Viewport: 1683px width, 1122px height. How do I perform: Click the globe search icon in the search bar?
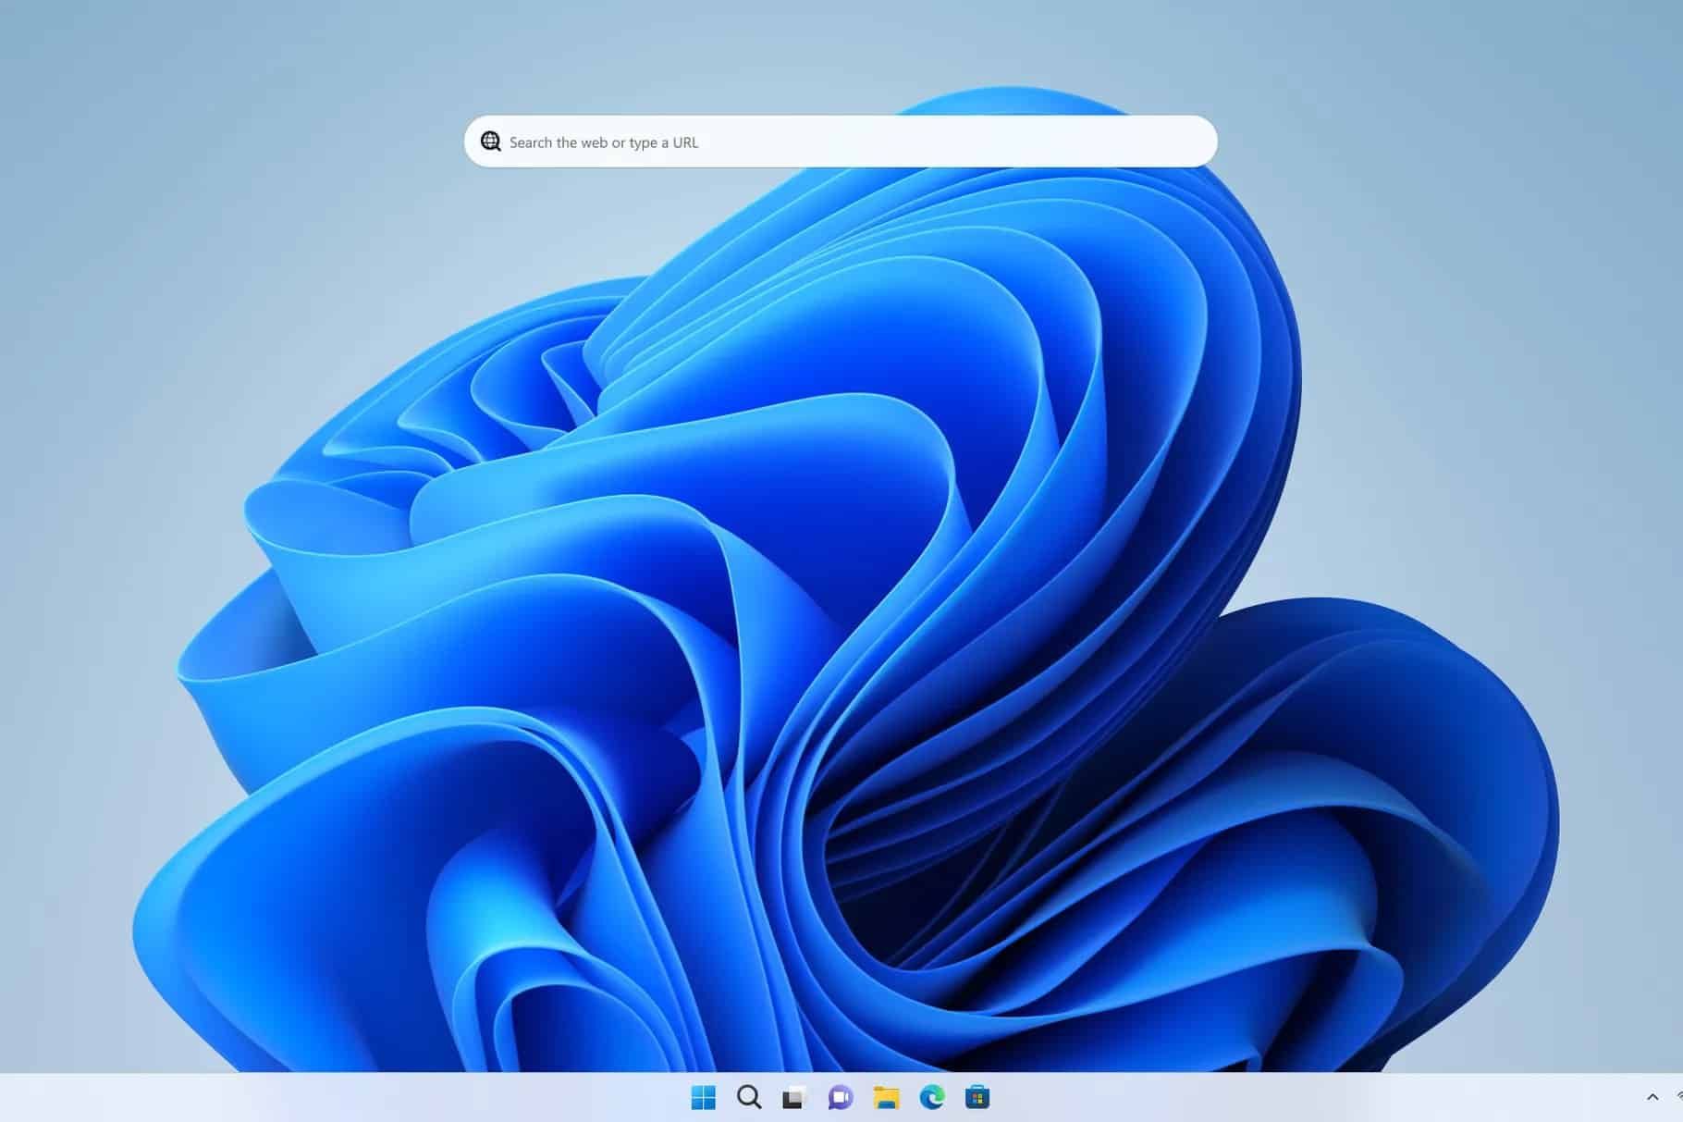click(x=491, y=141)
